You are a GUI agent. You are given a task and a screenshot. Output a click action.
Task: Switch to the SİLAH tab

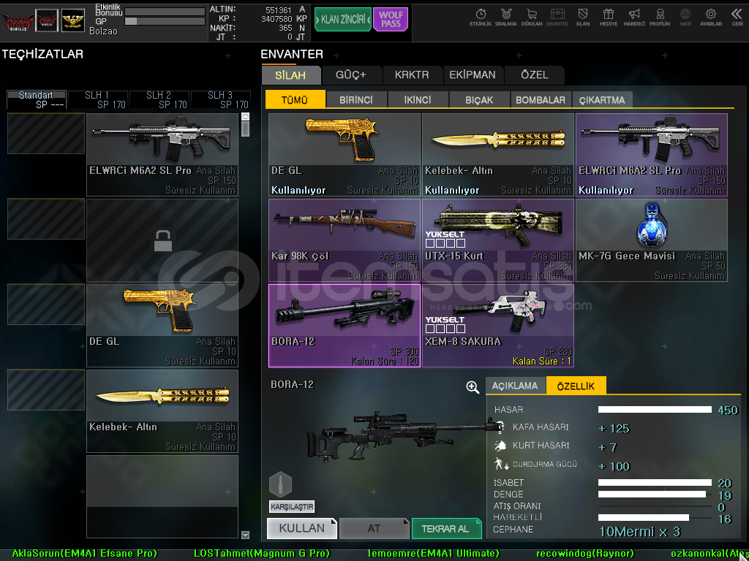[291, 75]
